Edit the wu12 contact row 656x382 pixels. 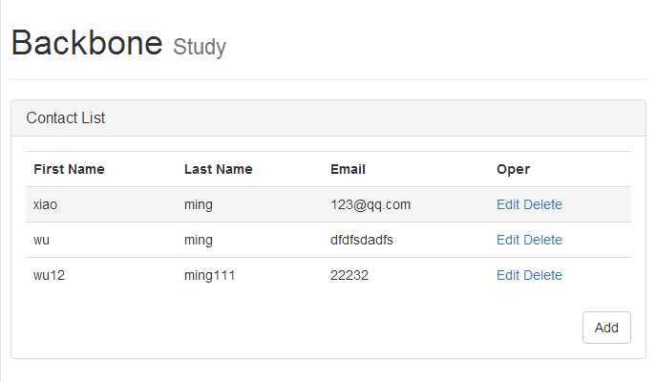(x=508, y=275)
